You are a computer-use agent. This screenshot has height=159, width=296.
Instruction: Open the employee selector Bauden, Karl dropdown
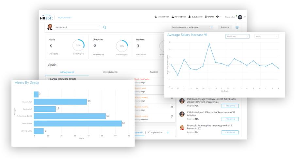77,28
